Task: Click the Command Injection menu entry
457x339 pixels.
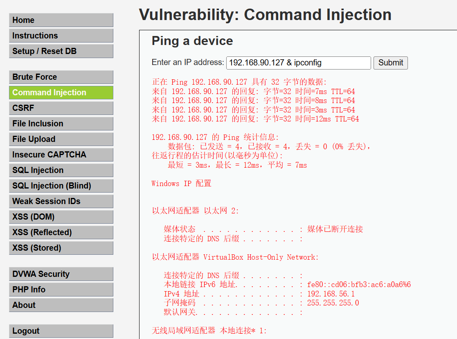Action: pos(61,92)
